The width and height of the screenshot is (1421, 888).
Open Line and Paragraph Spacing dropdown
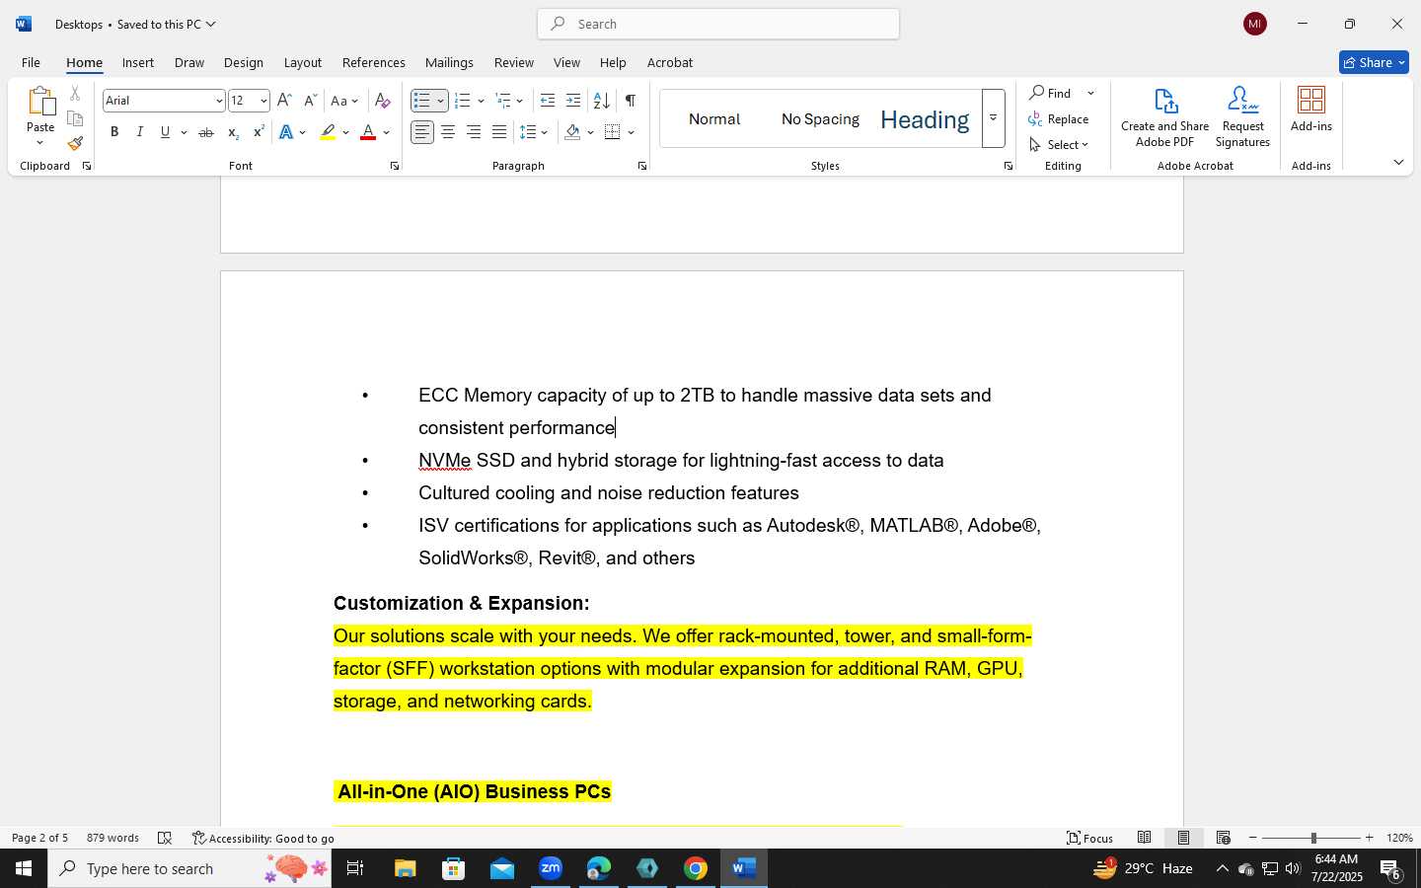(534, 132)
